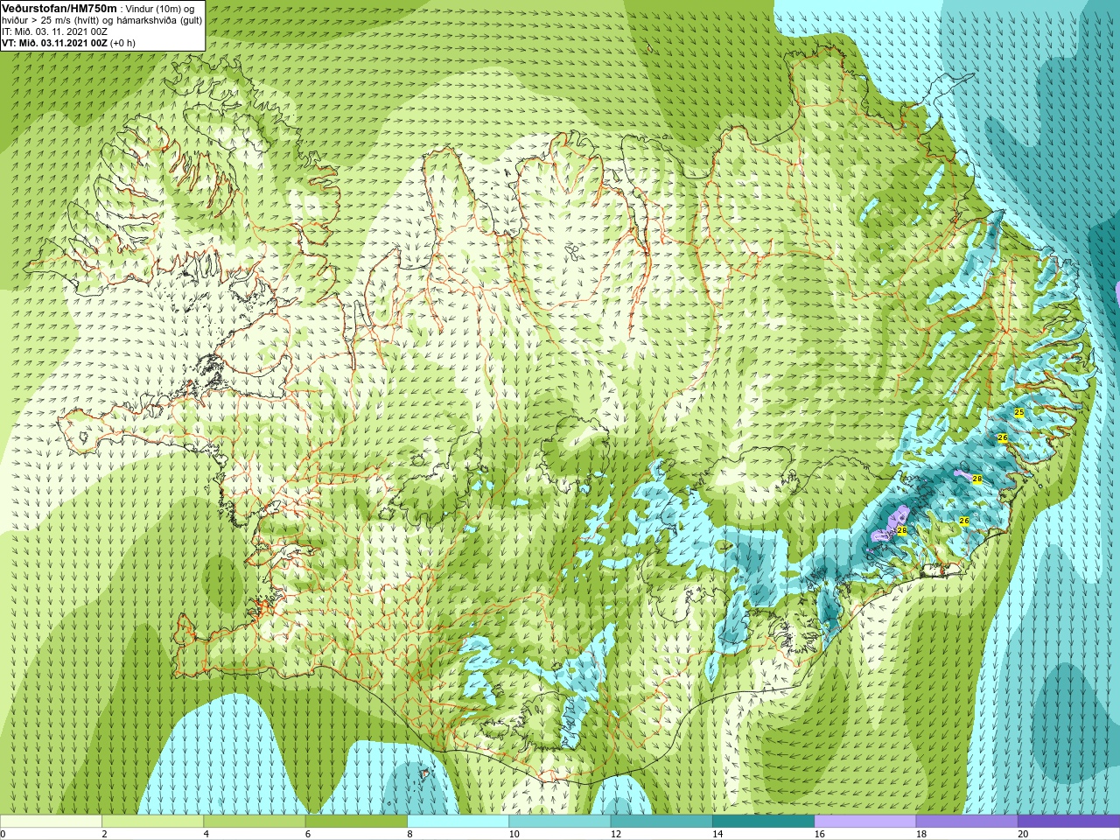Viewport: 1120px width, 840px height.
Task: Click the legend scale value "4"
Action: coord(206,834)
